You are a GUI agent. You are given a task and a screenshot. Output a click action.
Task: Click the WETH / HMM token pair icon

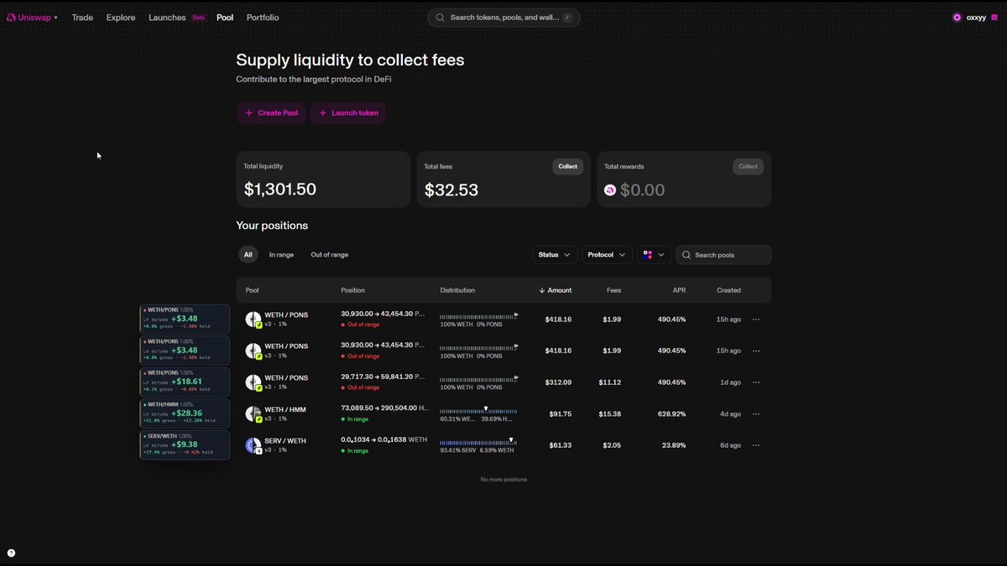click(x=253, y=413)
